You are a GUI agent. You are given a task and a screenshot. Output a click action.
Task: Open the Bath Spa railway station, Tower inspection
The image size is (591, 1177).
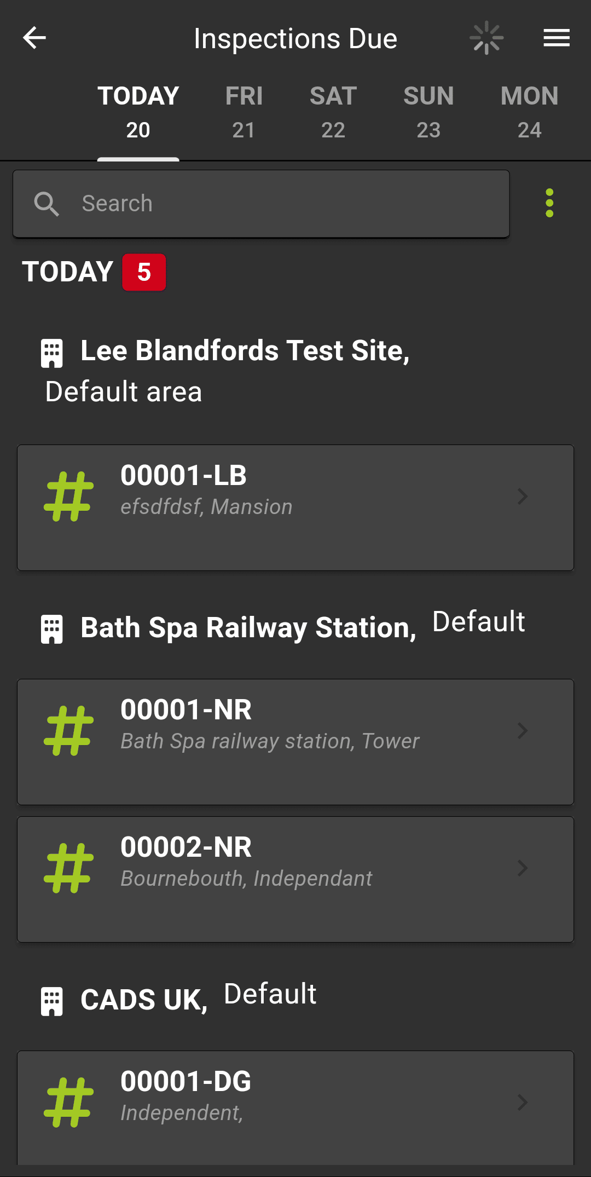click(x=296, y=742)
